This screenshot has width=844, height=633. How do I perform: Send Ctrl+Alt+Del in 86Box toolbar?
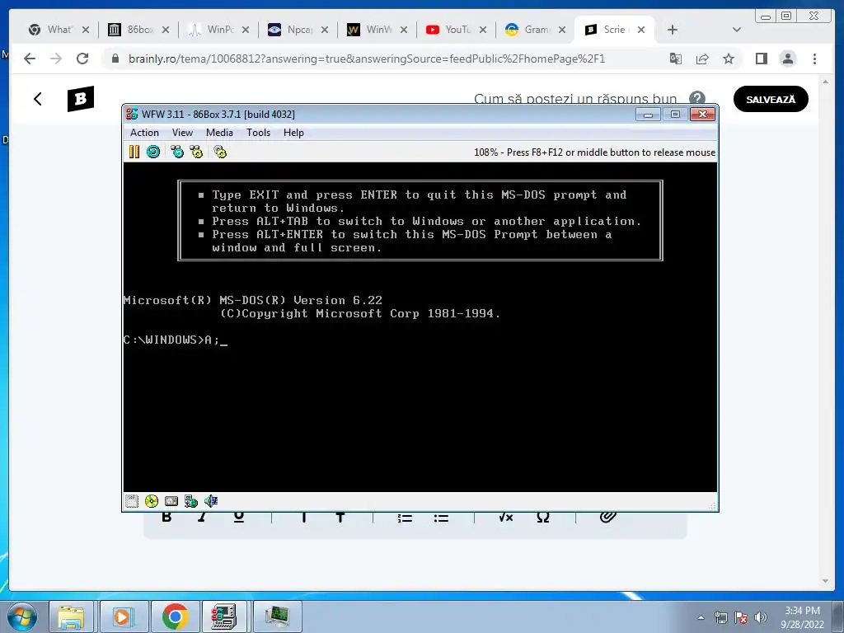(176, 152)
